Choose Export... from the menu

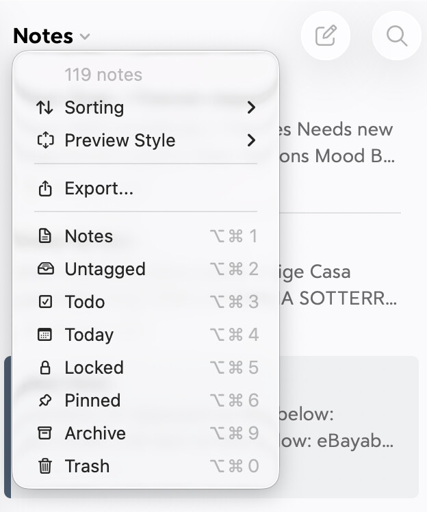click(x=99, y=189)
